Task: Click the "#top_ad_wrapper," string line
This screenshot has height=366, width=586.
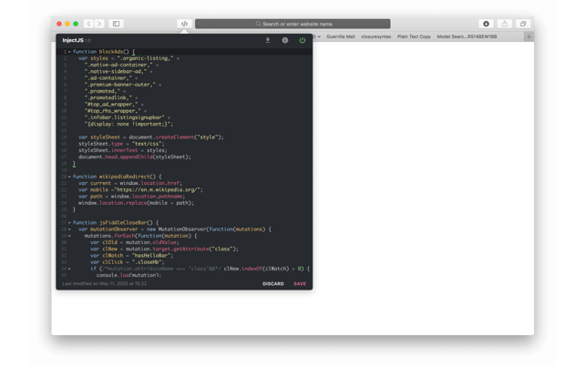Action: coord(111,104)
